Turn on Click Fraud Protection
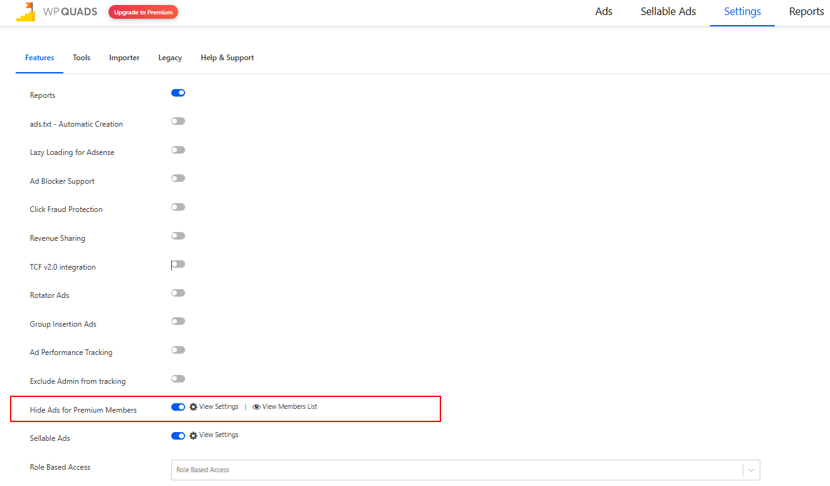Image resolution: width=830 pixels, height=486 pixels. (x=178, y=207)
